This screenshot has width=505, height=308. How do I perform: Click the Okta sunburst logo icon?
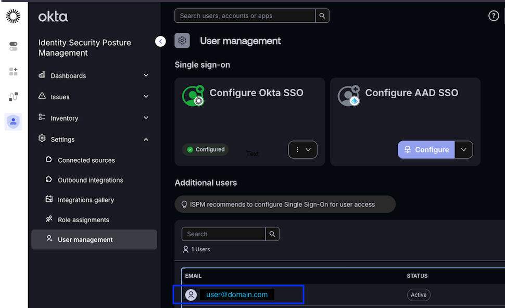(13, 16)
